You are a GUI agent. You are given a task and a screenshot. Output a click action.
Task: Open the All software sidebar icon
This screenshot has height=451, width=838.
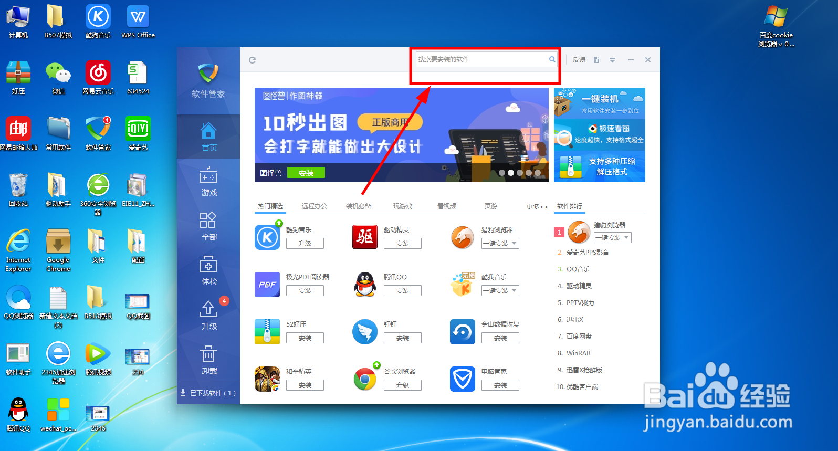click(208, 219)
